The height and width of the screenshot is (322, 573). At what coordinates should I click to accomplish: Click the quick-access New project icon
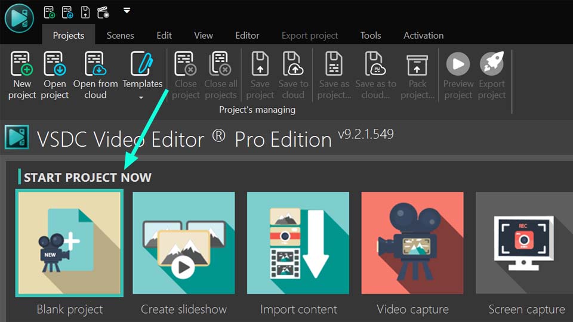[50, 13]
